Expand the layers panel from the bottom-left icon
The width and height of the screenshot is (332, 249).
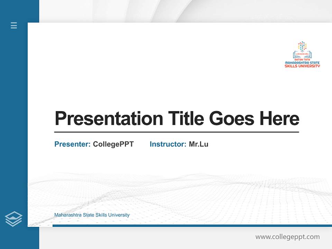[x=14, y=218]
